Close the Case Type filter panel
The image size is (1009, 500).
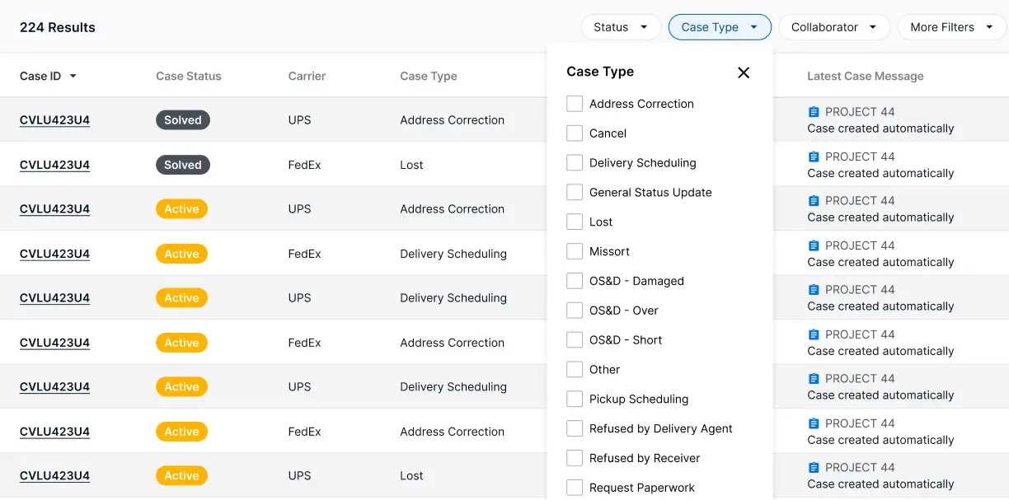coord(743,72)
